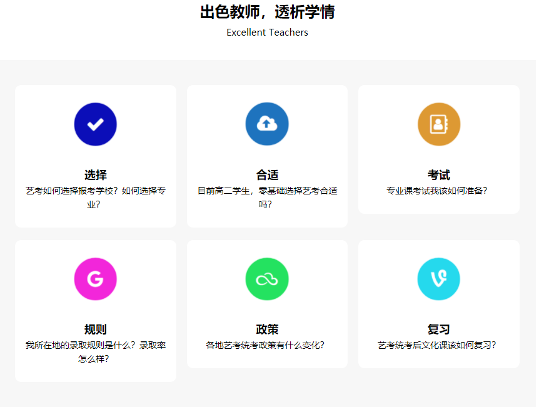Open the 合适 card heading
The image size is (544, 407).
coord(267,175)
